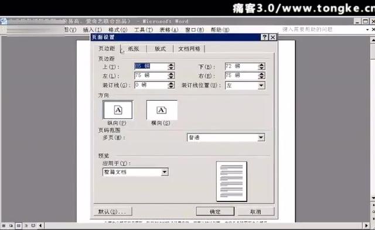Switch to Outline view icon
Viewport: 375px width, 230px height.
pyautogui.click(x=26, y=225)
